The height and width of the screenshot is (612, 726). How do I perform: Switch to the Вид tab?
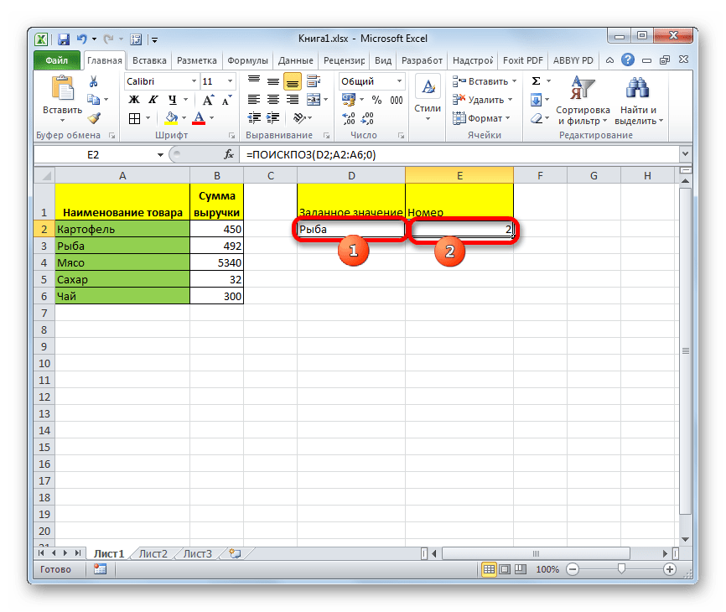[383, 60]
